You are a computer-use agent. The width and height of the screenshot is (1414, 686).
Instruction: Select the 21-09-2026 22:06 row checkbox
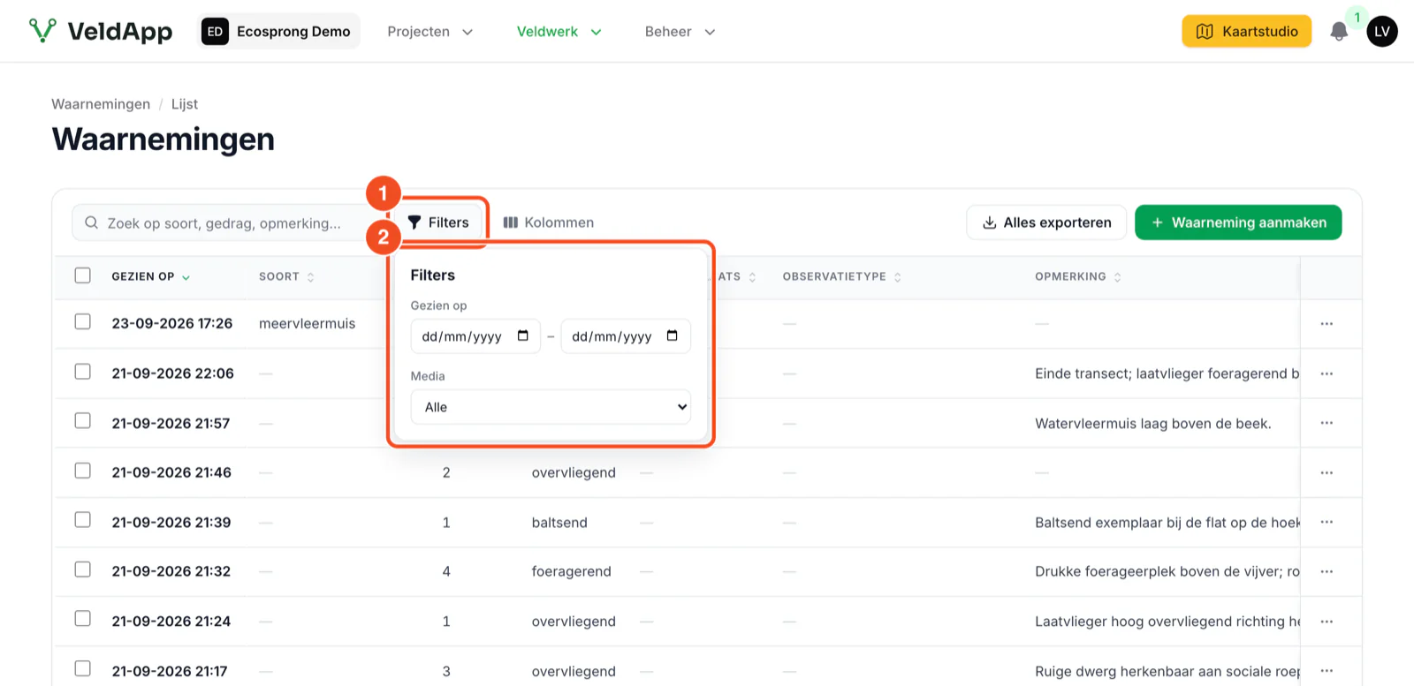tap(83, 372)
